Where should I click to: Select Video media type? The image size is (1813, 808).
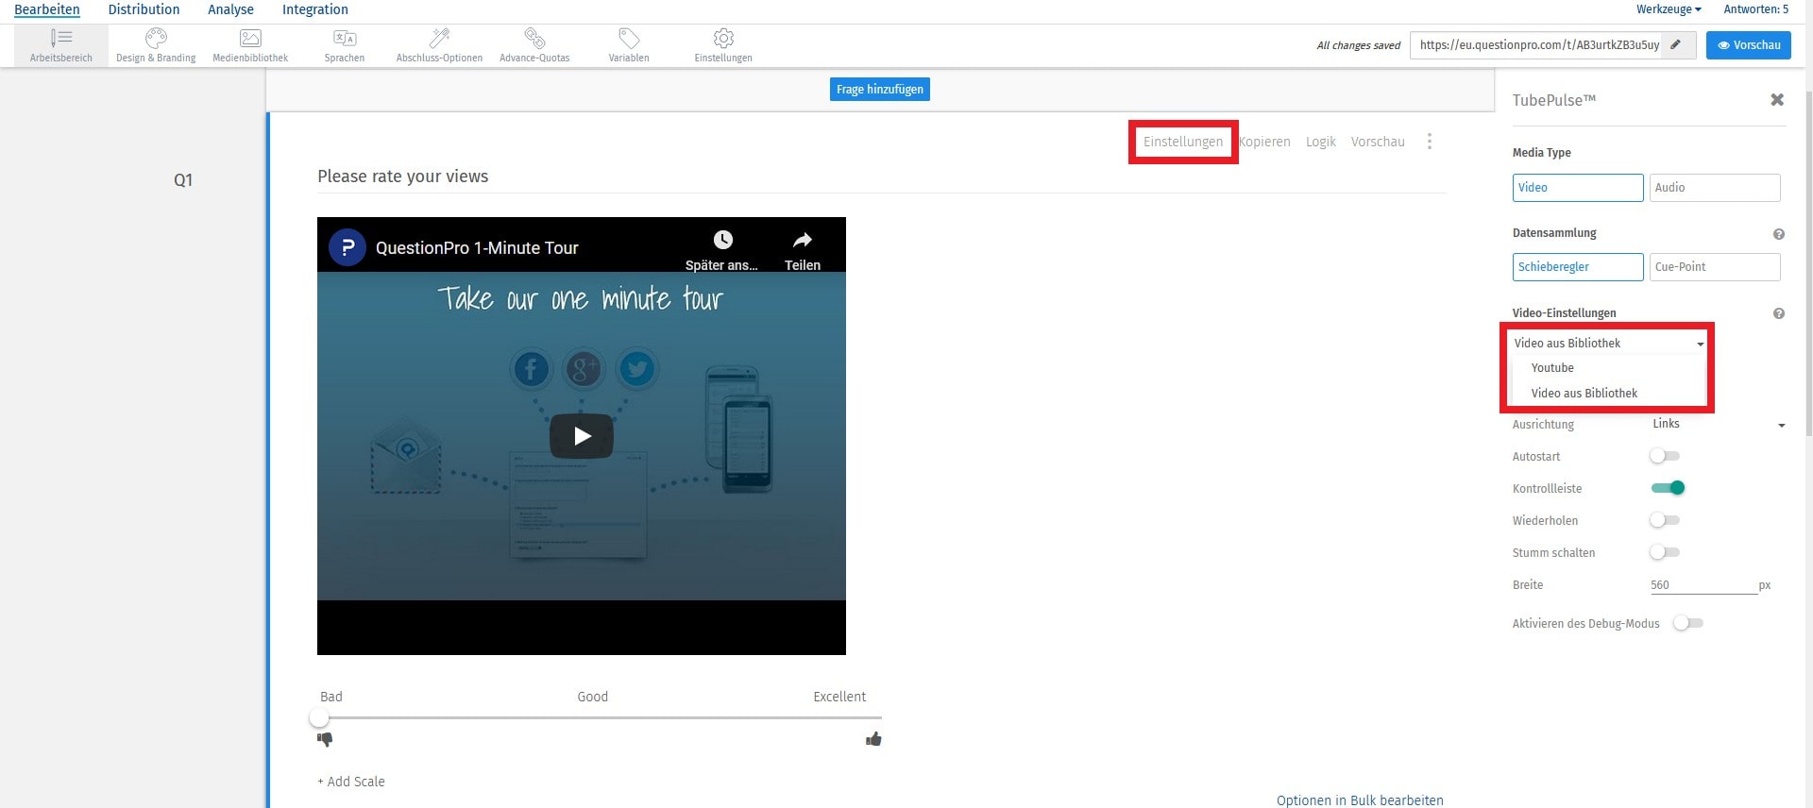(1578, 187)
